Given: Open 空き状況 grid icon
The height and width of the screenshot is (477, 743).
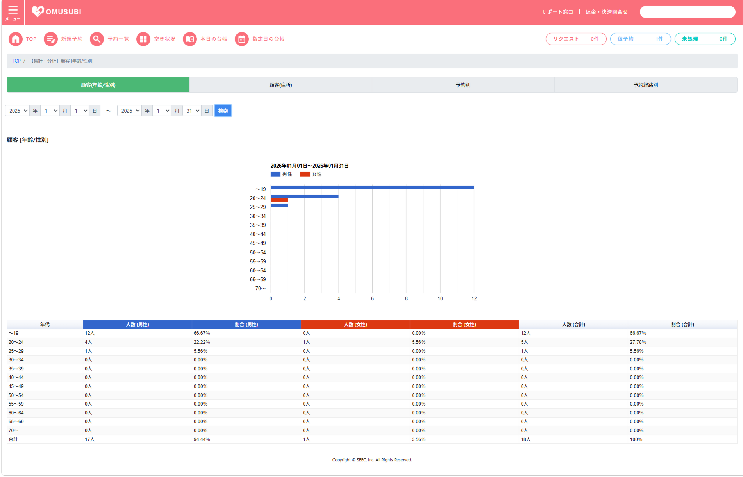Looking at the screenshot, I should click(x=143, y=39).
